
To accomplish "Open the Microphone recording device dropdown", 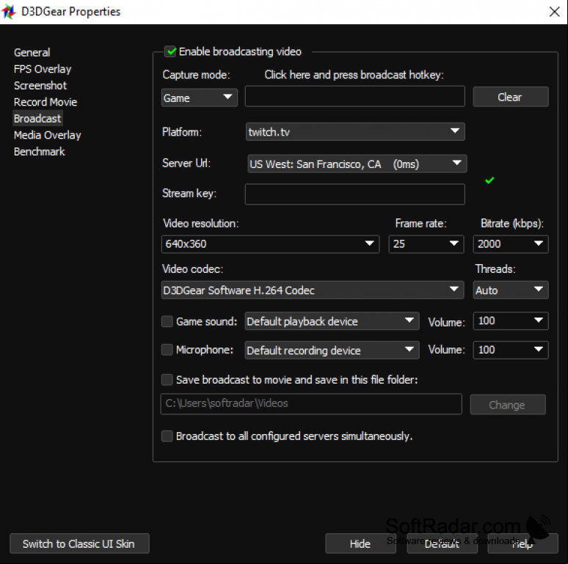I will (332, 350).
